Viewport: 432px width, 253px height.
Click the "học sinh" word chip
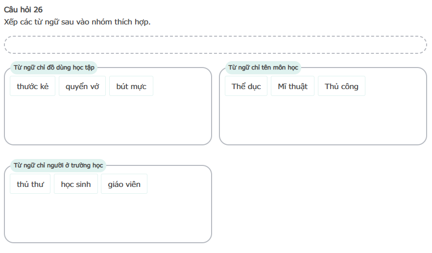[x=76, y=184]
